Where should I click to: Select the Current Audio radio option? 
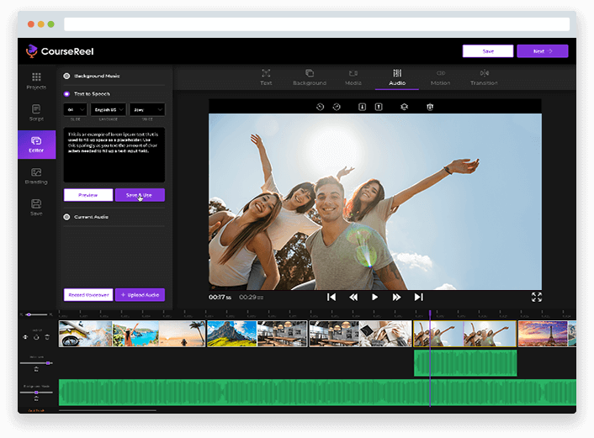tap(66, 217)
